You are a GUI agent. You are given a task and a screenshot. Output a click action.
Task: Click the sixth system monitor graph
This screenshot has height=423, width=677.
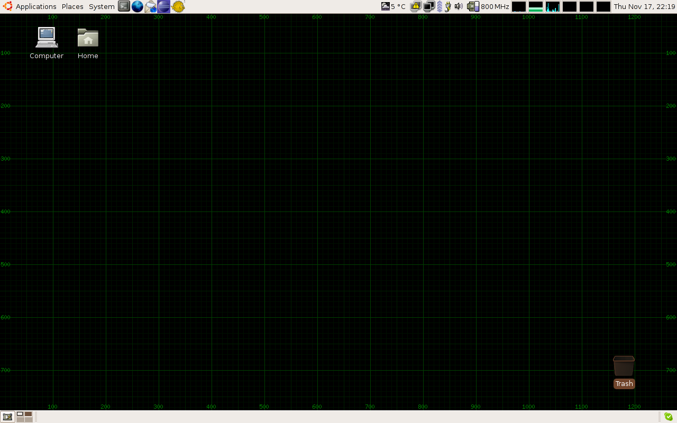click(x=603, y=6)
